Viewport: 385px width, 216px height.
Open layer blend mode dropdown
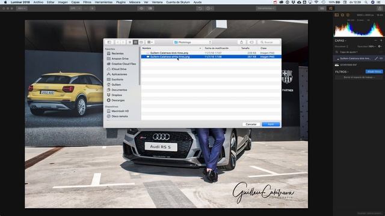tap(342, 46)
